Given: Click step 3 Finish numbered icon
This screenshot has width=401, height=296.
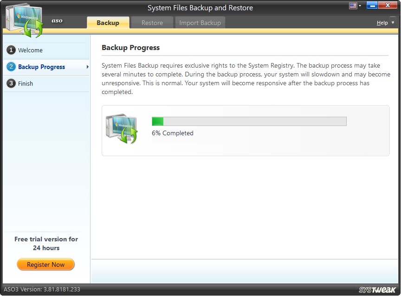Looking at the screenshot, I should pos(10,83).
